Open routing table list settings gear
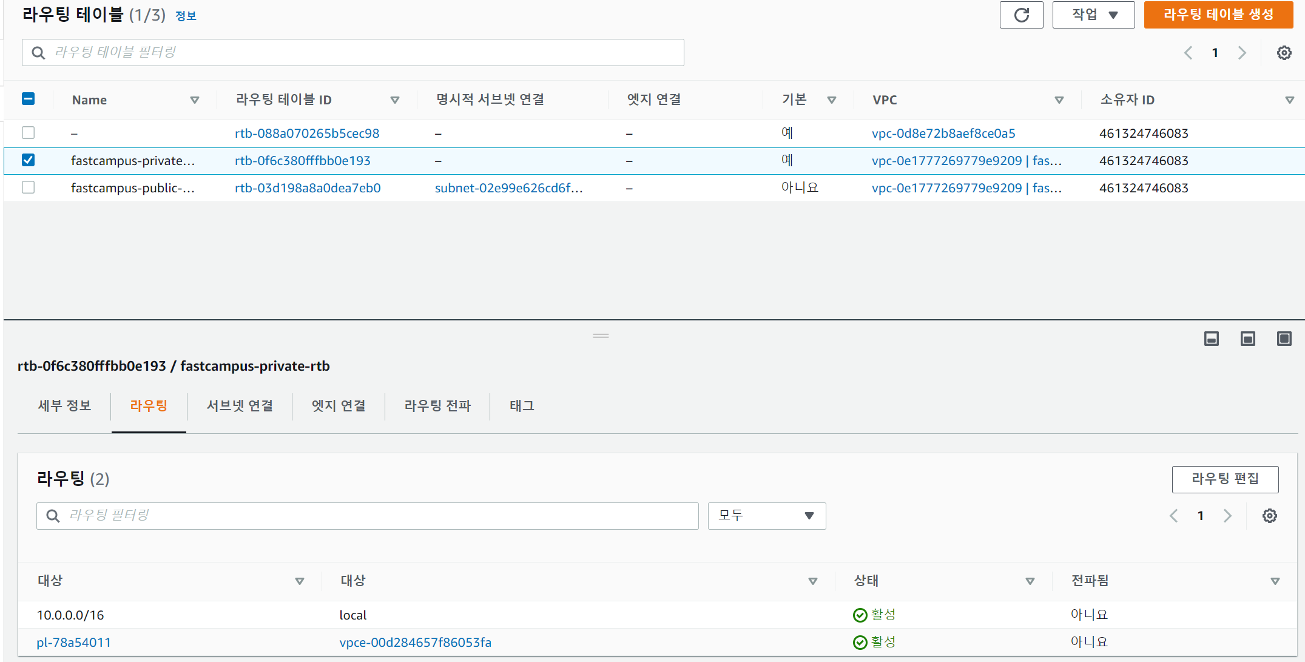Image resolution: width=1305 pixels, height=662 pixels. (x=1284, y=53)
